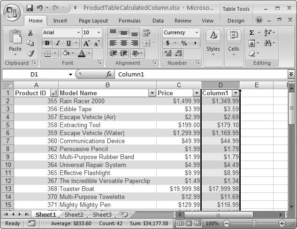Open the Data ribbon tab
This screenshot has width=297, height=229.
pos(158,21)
